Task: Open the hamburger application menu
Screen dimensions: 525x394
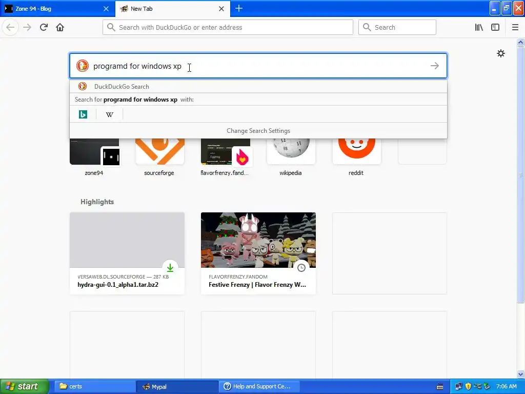Action: coord(515,27)
